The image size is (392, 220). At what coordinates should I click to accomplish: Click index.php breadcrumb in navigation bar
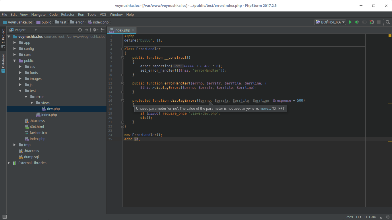pyautogui.click(x=98, y=22)
